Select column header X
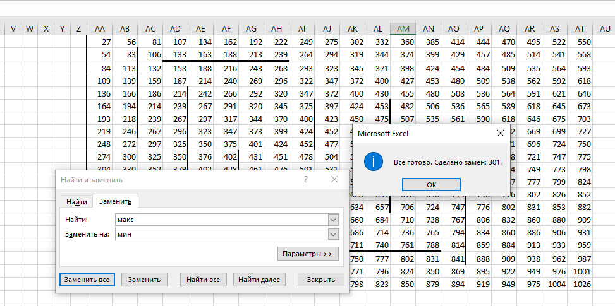The height and width of the screenshot is (306, 615). (46, 29)
